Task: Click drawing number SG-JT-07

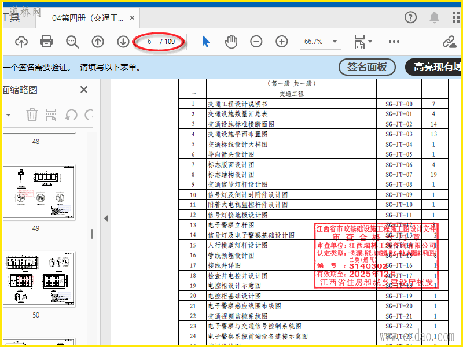Action: [x=399, y=175]
